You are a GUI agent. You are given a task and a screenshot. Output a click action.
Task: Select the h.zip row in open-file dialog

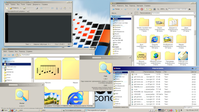tap(164, 74)
